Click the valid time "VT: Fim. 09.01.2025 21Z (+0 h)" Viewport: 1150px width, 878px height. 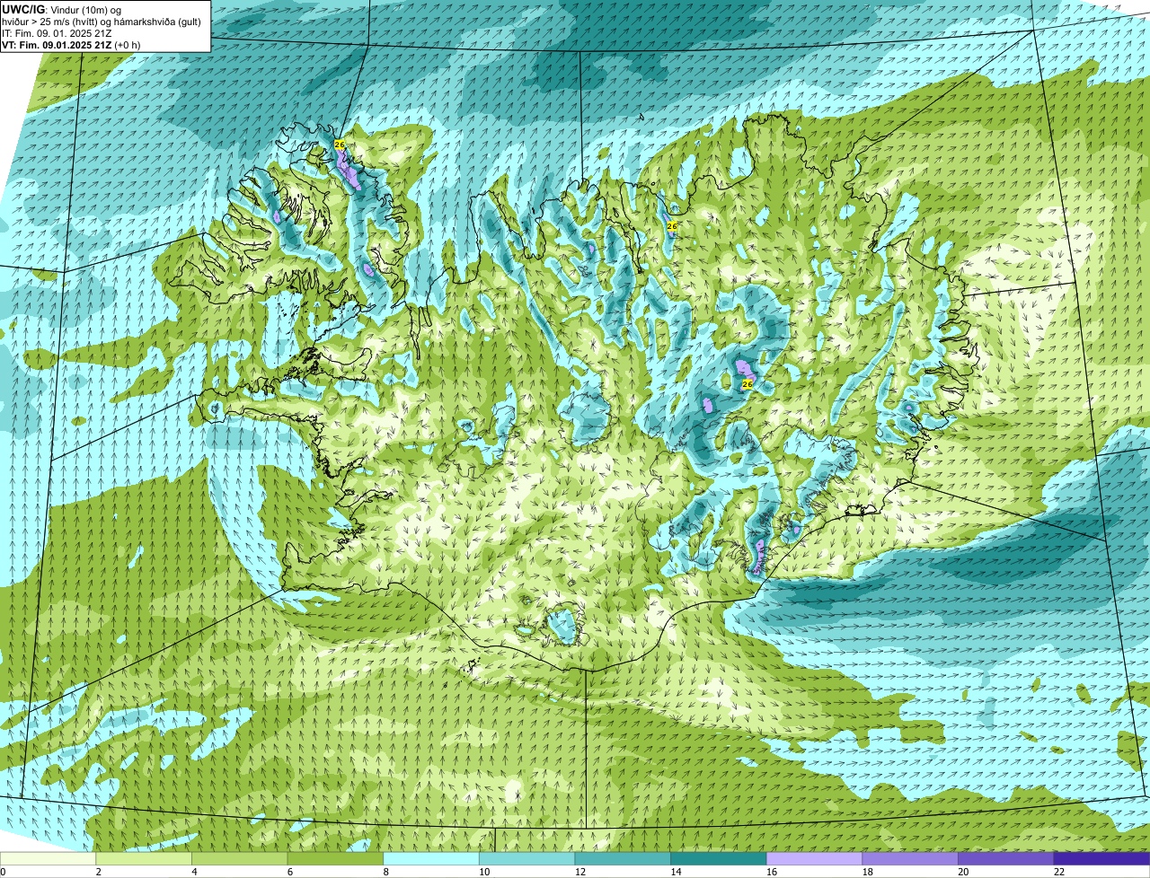[x=71, y=44]
